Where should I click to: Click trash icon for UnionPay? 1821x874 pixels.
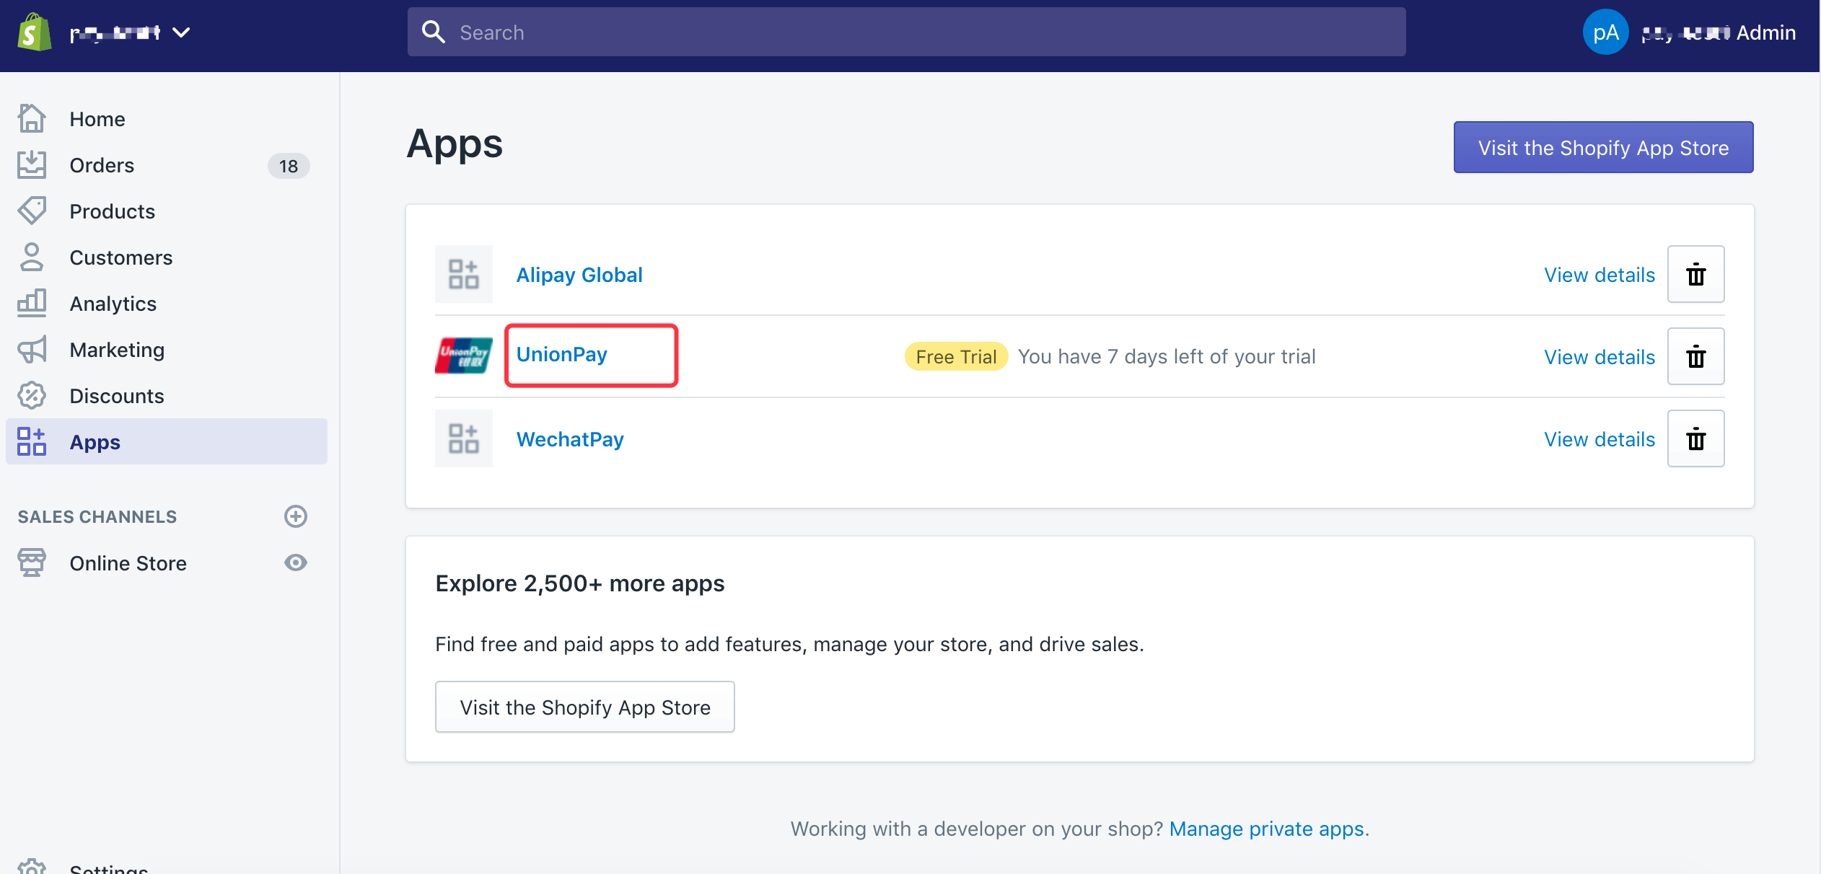1695,356
